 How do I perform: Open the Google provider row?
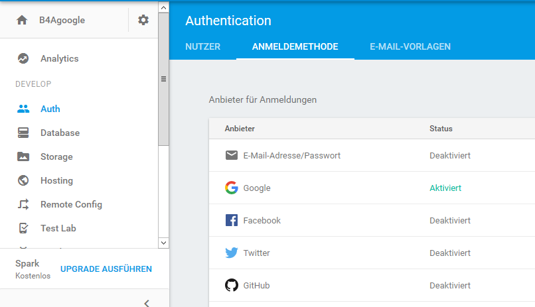click(x=372, y=188)
